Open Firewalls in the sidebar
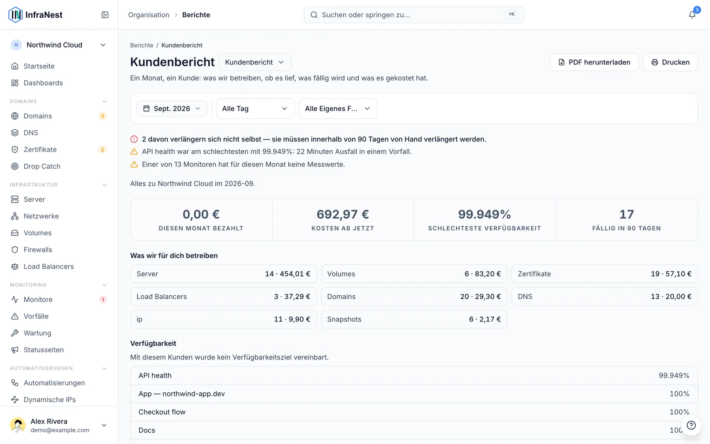The image size is (710, 444). click(59, 250)
